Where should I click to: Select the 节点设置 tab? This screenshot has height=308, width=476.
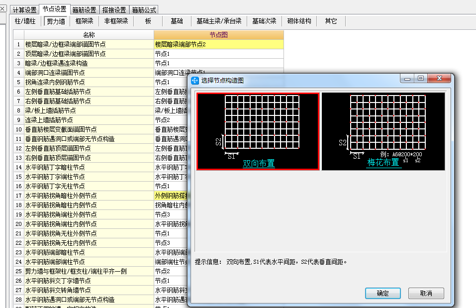tap(55, 9)
